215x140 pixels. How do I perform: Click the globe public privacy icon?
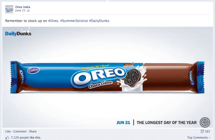(28, 11)
